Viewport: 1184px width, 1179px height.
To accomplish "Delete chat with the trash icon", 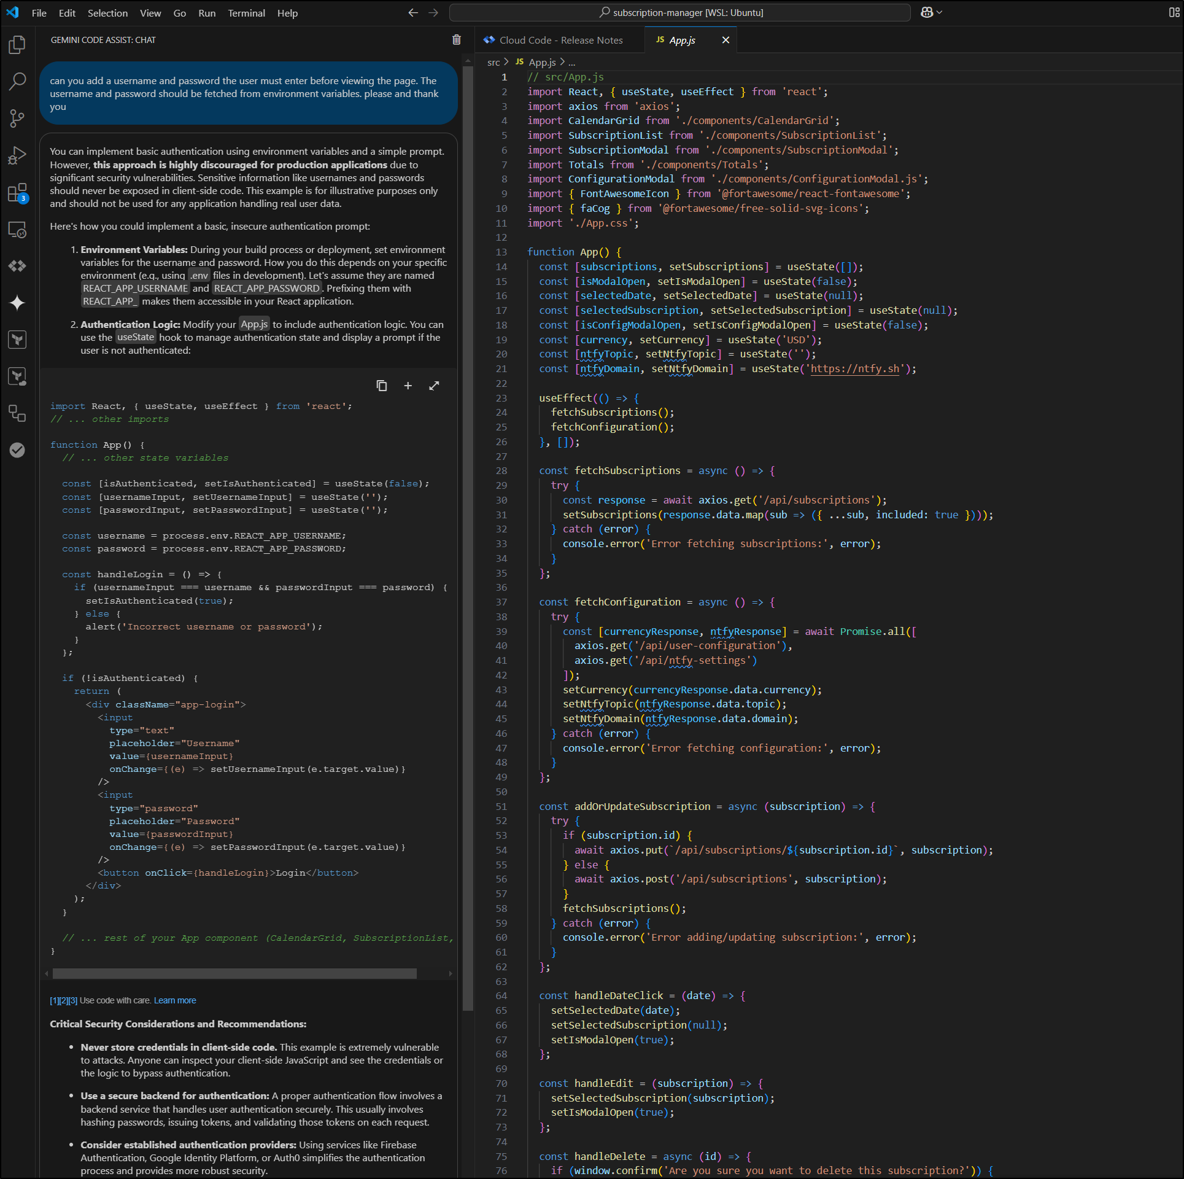I will pos(456,40).
